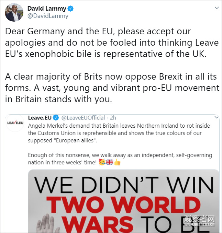Click the Leave.EU logo avatar
This screenshot has height=233, width=222.
coord(15,123)
